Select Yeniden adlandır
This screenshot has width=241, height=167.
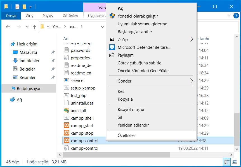coord(151,125)
